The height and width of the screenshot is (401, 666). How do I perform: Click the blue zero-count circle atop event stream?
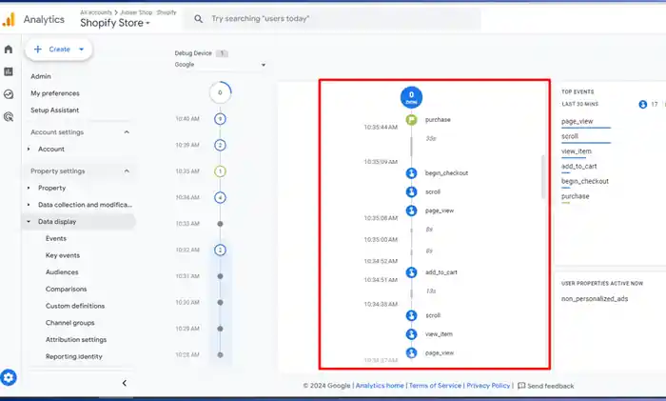[x=411, y=97]
